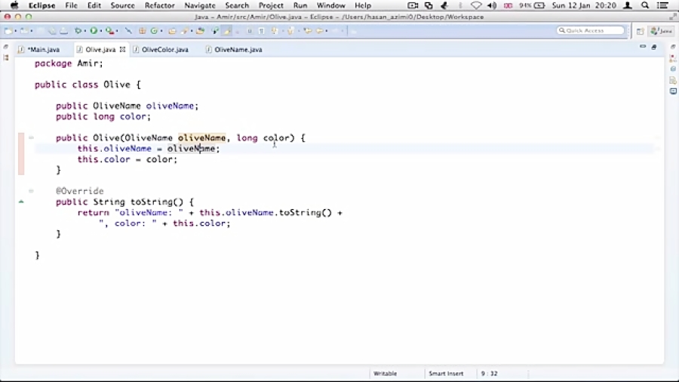Switch to the OliveName.java tab
Viewport: 679px width, 382px height.
(238, 50)
